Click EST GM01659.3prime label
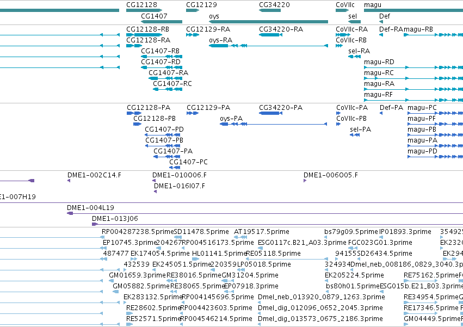This screenshot has width=463, height=327. (138, 276)
